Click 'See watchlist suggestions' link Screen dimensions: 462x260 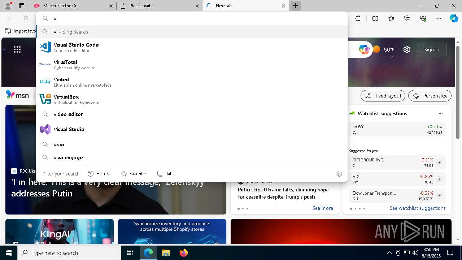pos(418,208)
